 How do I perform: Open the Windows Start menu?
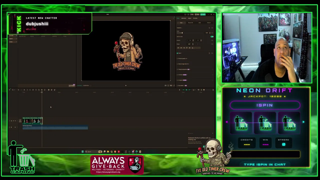tap(82, 151)
